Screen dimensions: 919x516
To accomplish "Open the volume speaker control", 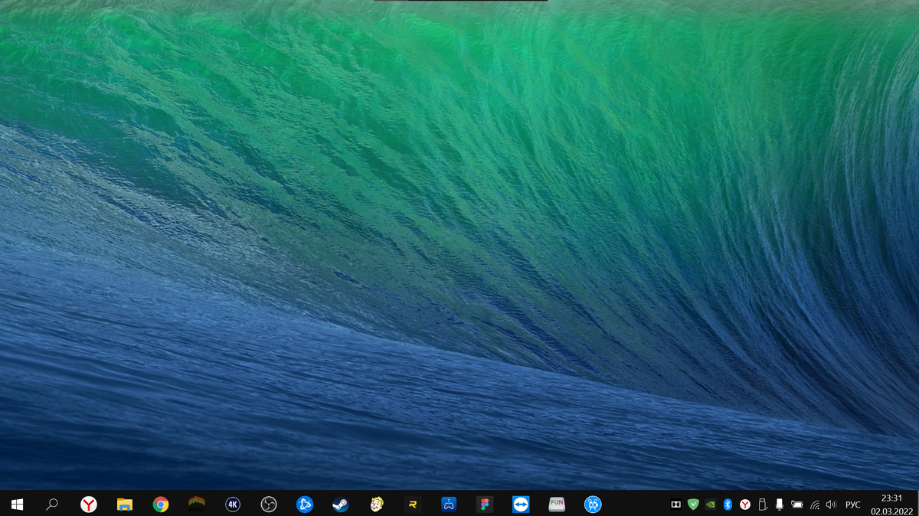I will 832,505.
